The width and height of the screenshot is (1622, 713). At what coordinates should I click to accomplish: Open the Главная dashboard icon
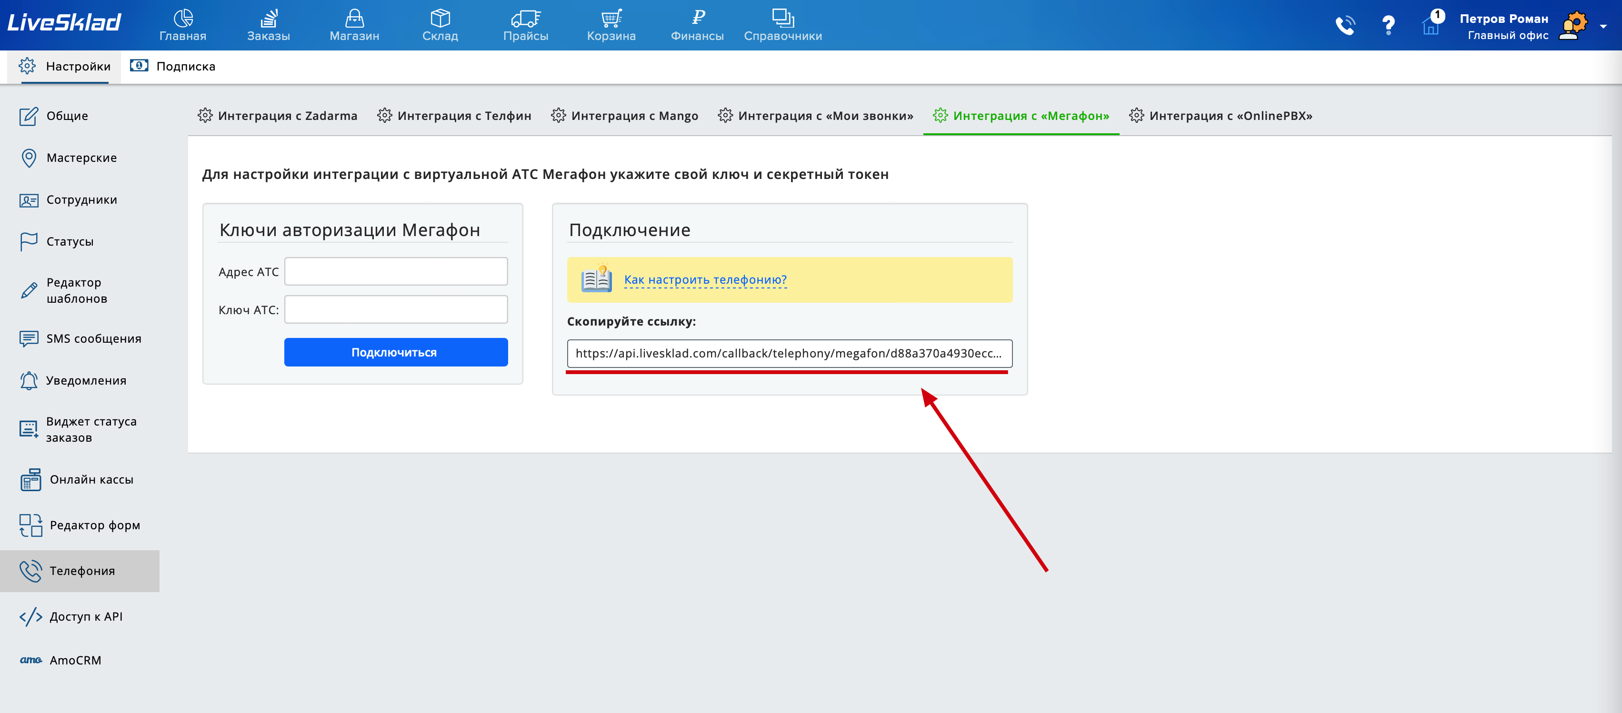182,25
